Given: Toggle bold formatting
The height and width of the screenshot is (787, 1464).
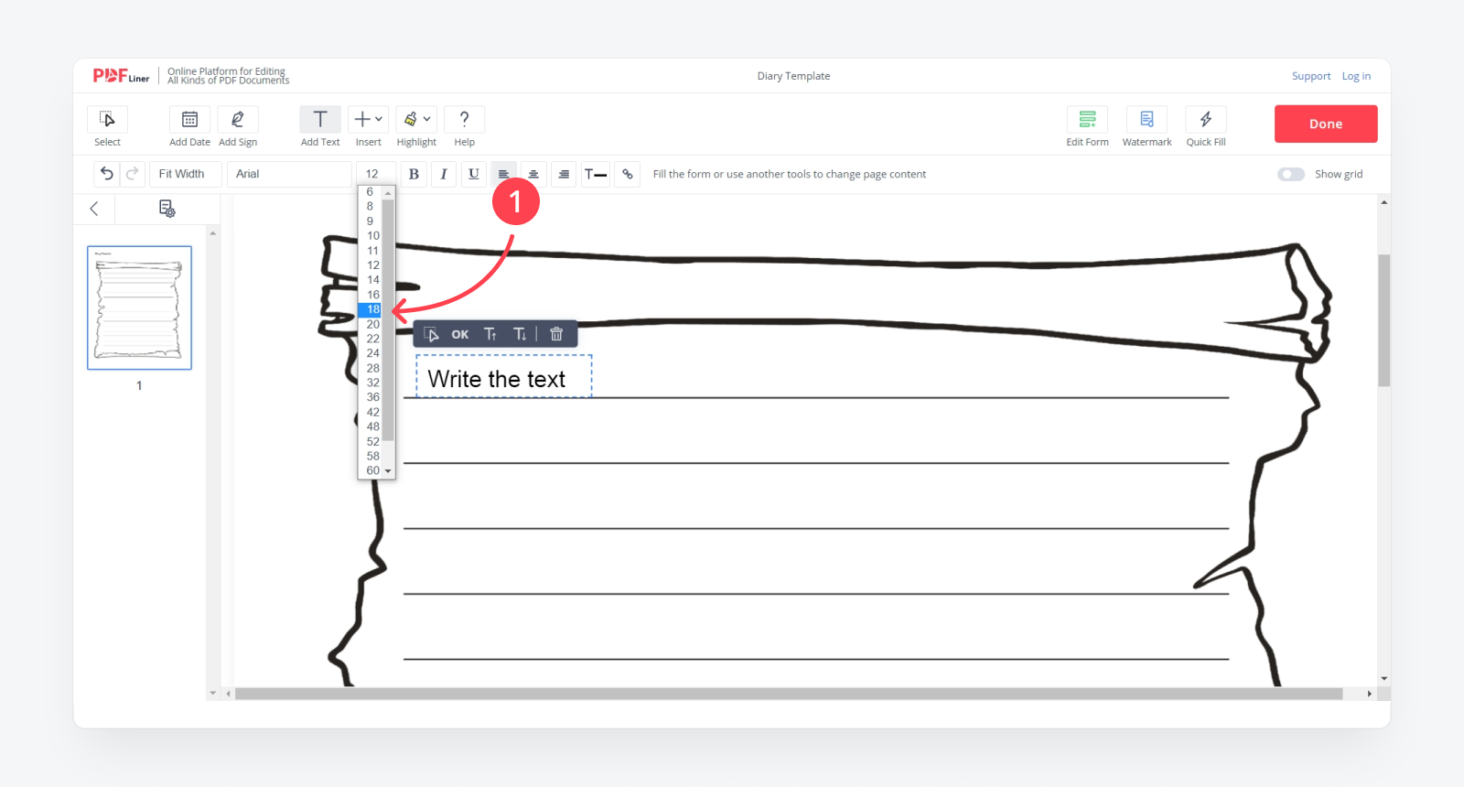Looking at the screenshot, I should click(x=414, y=174).
